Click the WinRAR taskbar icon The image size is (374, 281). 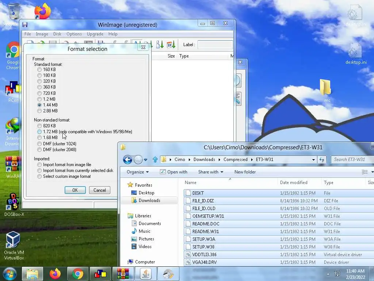[x=123, y=274]
